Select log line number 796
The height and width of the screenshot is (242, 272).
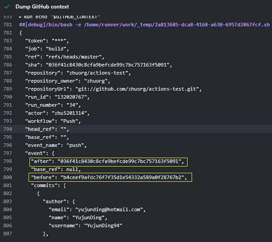[8, 145]
